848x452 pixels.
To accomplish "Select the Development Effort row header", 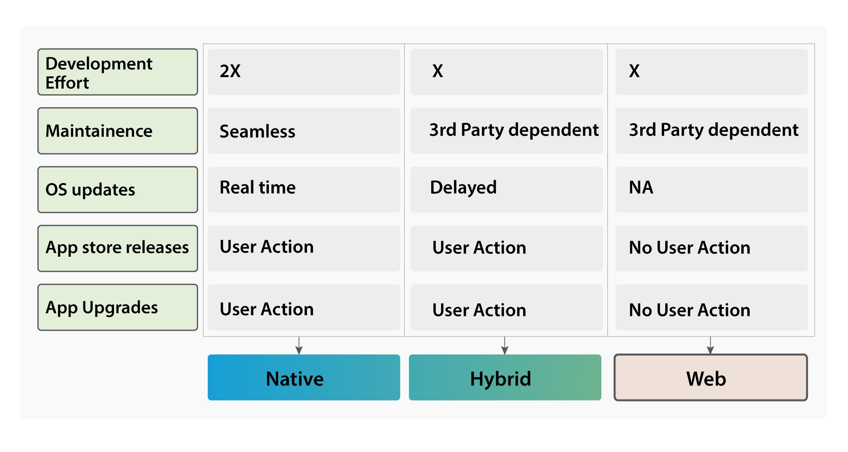I will pos(118,72).
